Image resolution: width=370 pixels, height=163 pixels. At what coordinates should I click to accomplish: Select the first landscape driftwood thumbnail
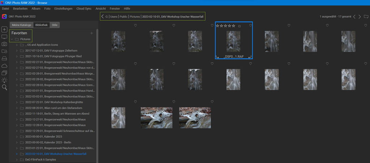(156, 117)
